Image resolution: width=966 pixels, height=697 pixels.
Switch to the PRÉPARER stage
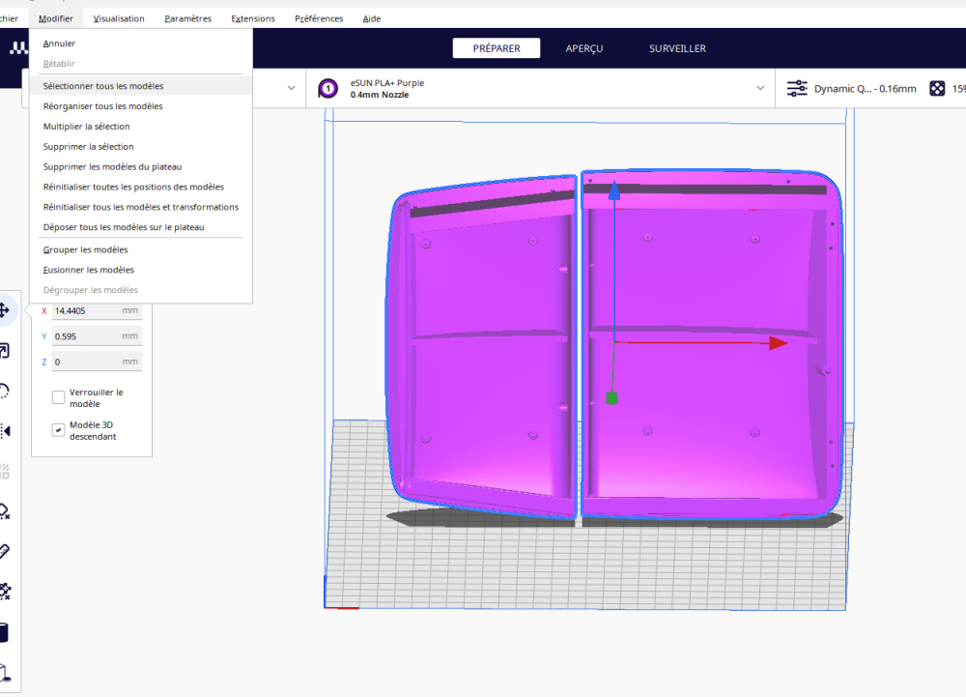[x=497, y=48]
